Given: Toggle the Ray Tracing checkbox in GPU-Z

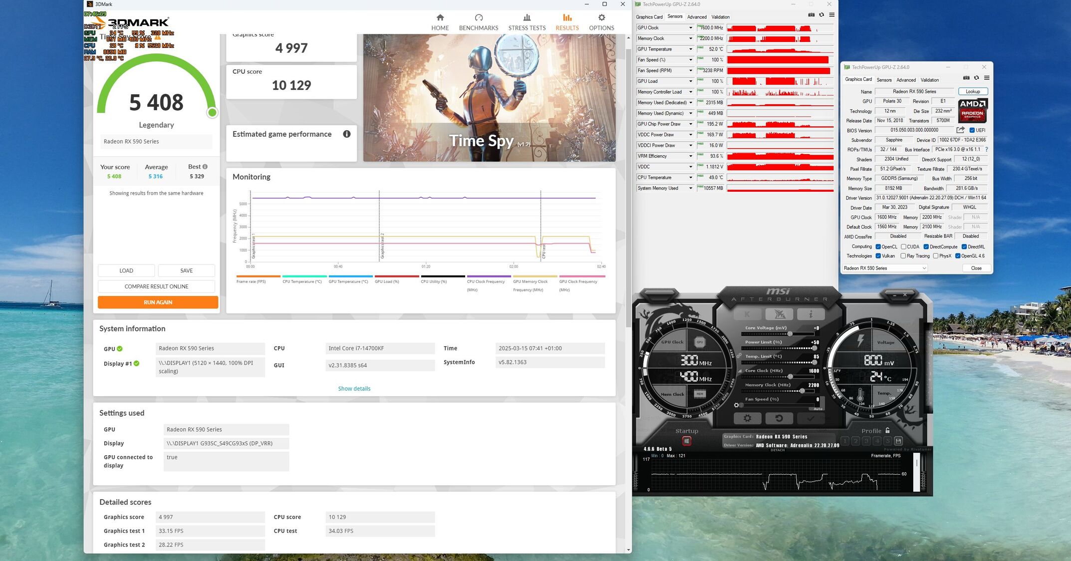Looking at the screenshot, I should click(x=903, y=256).
